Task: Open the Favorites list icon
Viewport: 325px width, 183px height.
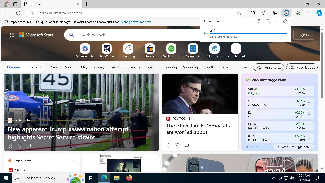Action: (x=264, y=13)
